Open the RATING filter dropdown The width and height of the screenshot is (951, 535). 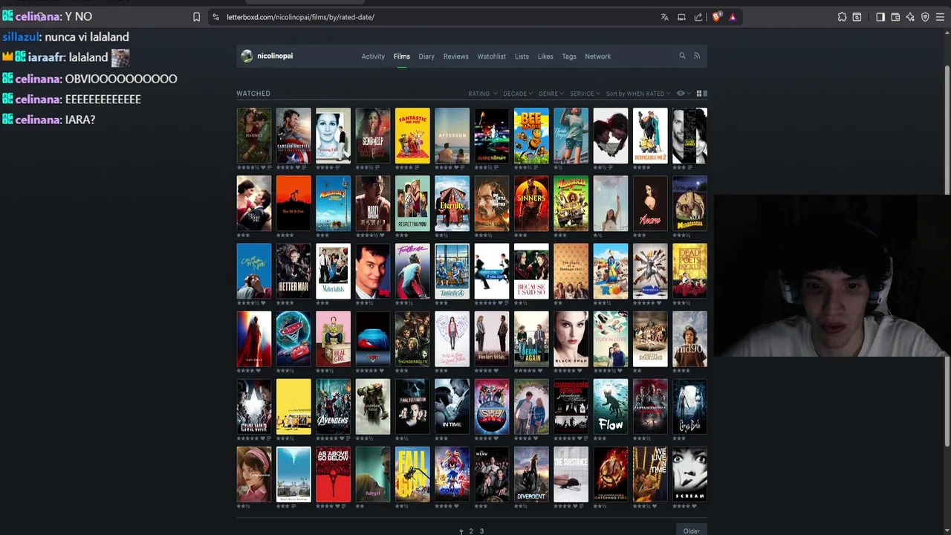coord(483,94)
